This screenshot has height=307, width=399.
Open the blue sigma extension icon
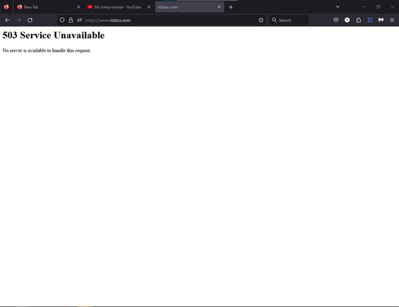370,20
